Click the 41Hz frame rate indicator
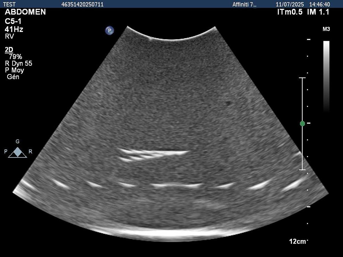Screen dimensions: 343x257 [x=14, y=29]
